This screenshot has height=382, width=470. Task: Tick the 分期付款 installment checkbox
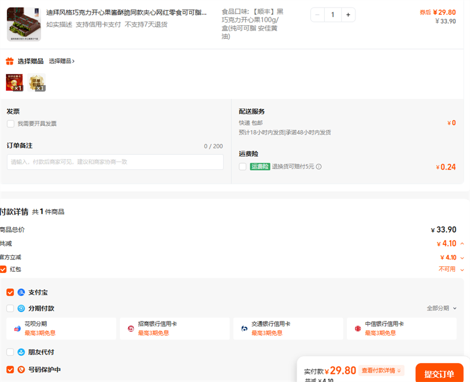pyautogui.click(x=10, y=308)
